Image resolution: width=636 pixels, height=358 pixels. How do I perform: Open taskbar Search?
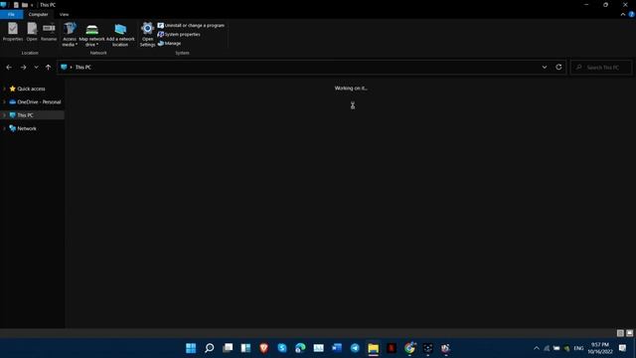coord(209,348)
